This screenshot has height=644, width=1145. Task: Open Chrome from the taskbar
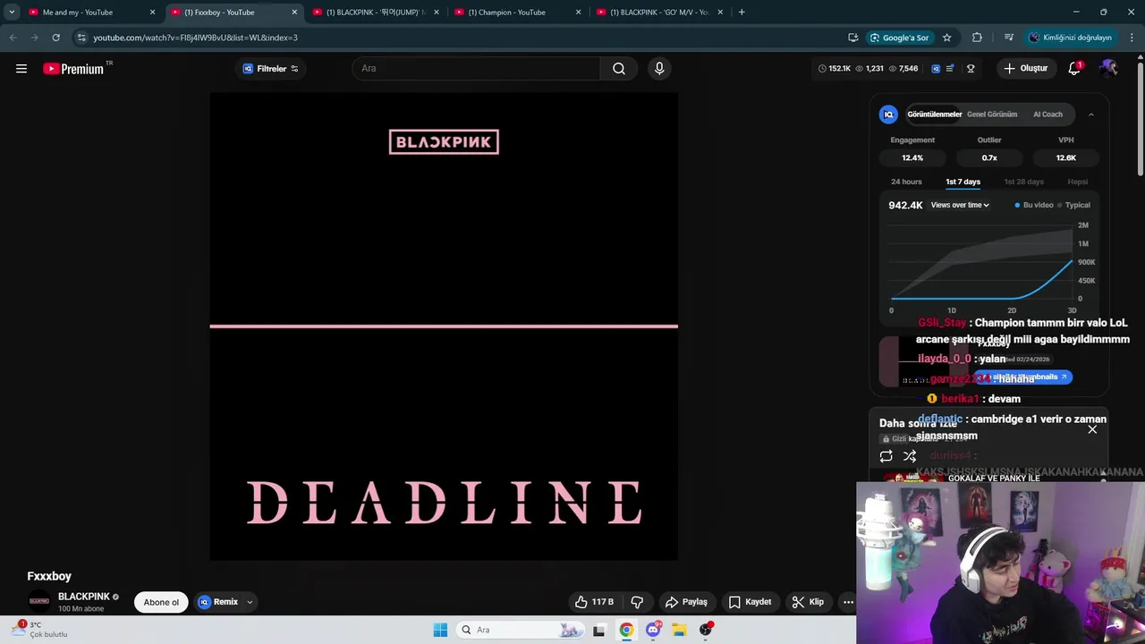[x=626, y=630]
